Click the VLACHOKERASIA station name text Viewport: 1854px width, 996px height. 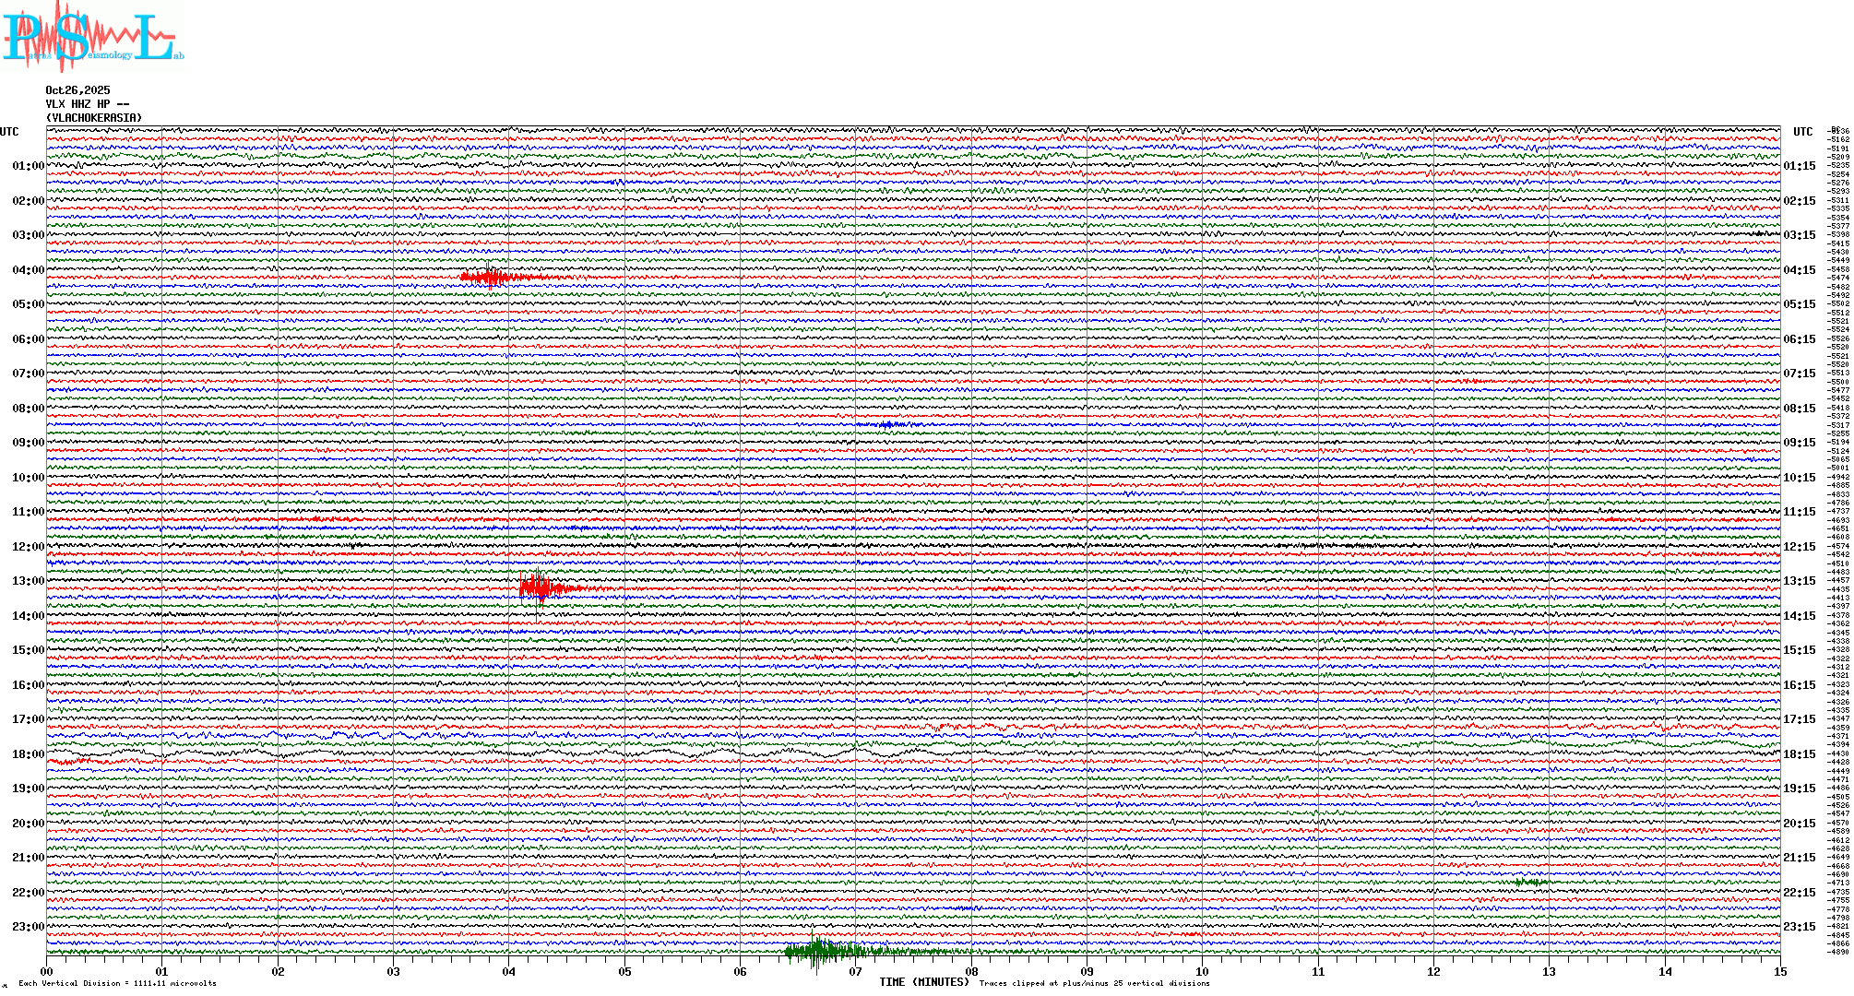94,118
